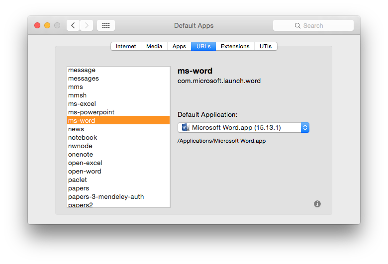Switch to the Media tab
Image resolution: width=388 pixels, height=264 pixels.
[x=154, y=46]
